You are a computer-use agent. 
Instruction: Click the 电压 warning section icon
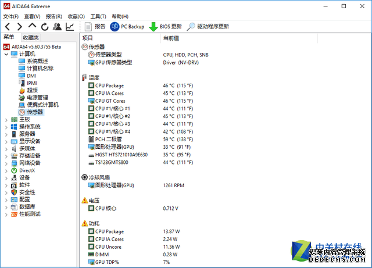point(85,201)
